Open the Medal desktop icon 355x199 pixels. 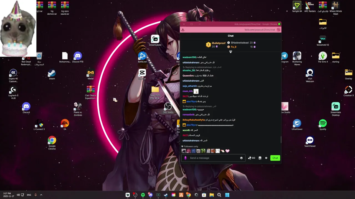pyautogui.click(x=91, y=75)
